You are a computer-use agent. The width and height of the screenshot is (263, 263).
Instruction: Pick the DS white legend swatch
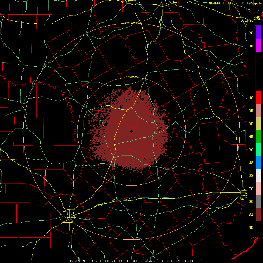(258, 175)
